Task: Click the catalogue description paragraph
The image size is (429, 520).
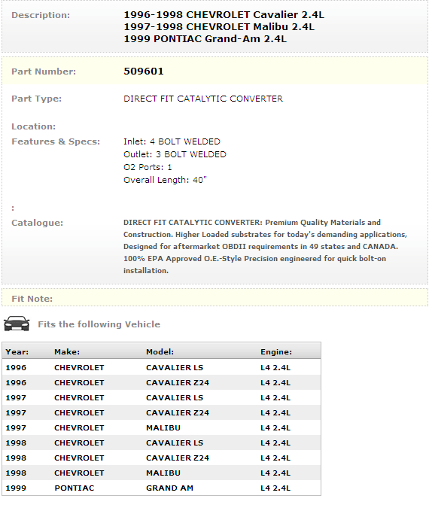Action: [x=265, y=246]
